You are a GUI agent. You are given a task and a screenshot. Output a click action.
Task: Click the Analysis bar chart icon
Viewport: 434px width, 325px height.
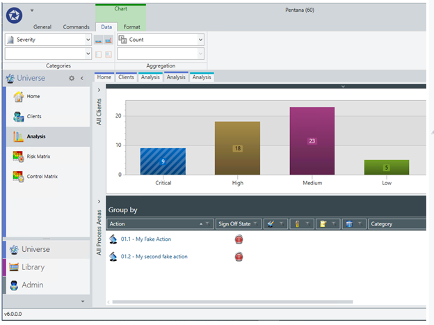[19, 136]
